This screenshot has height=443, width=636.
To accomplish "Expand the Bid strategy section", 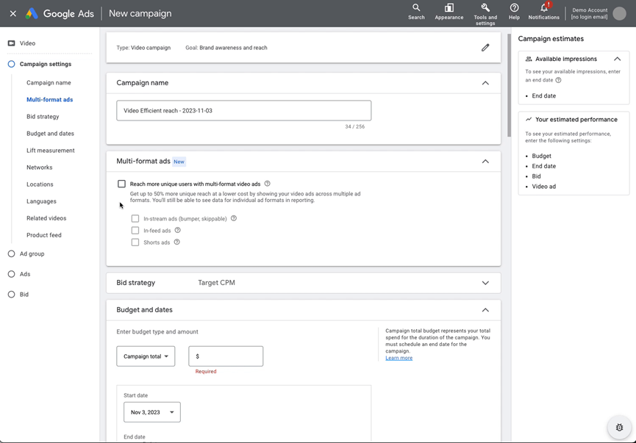I will (485, 283).
